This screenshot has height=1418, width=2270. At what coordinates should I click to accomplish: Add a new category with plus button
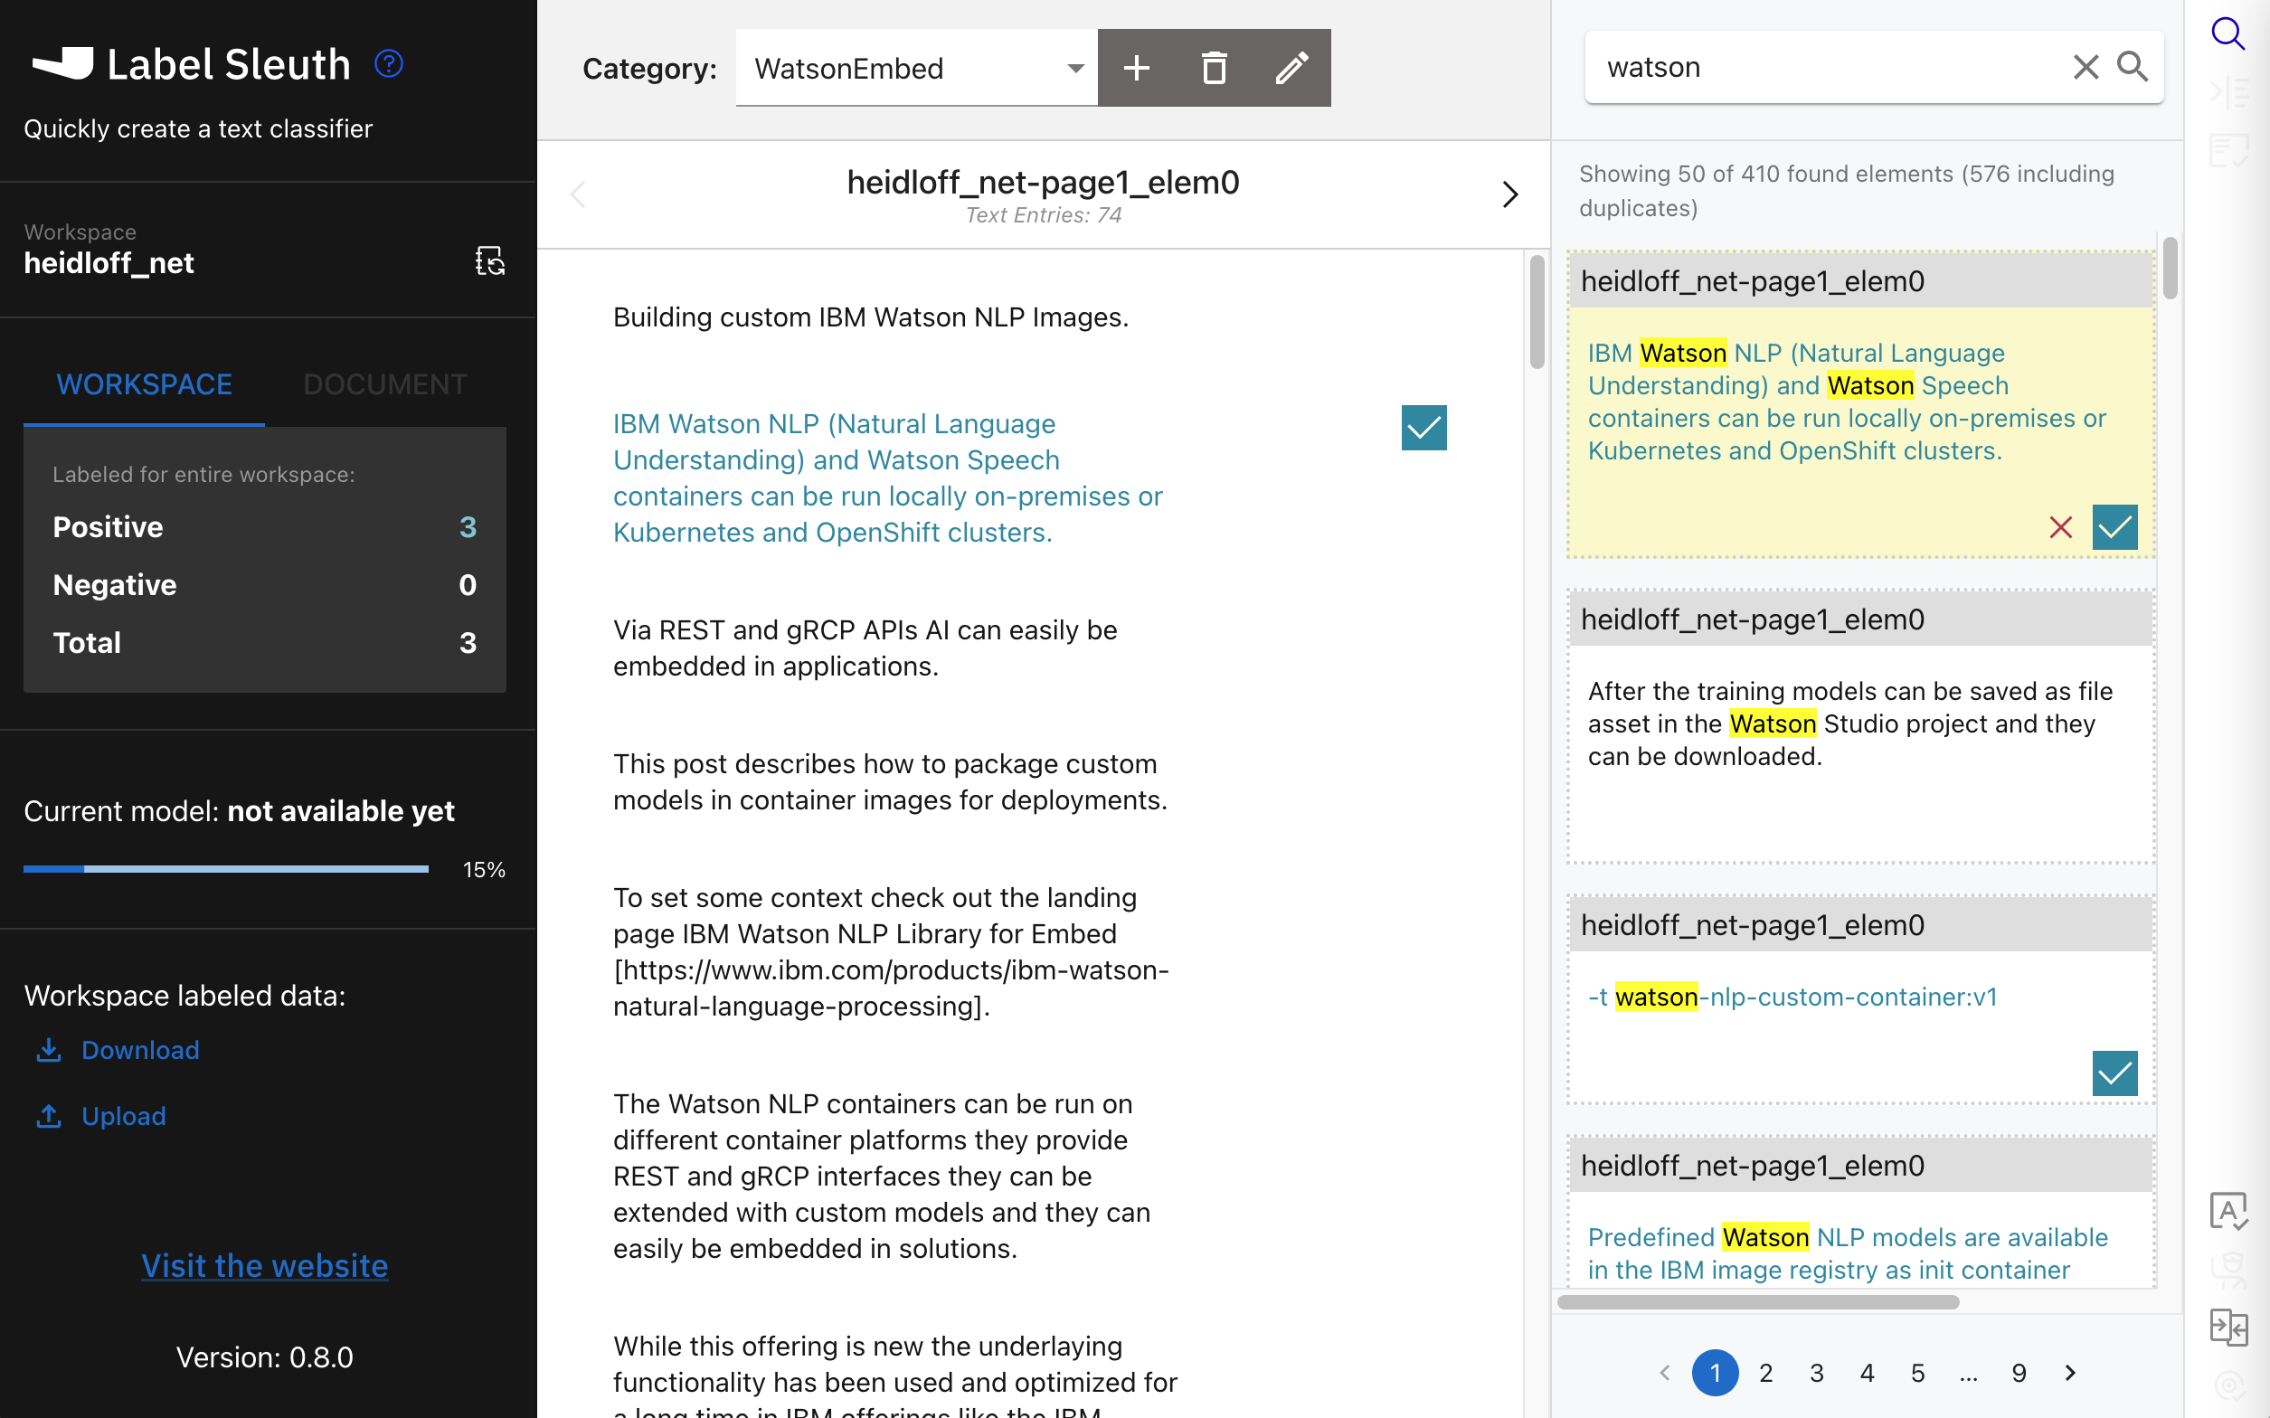tap(1137, 68)
